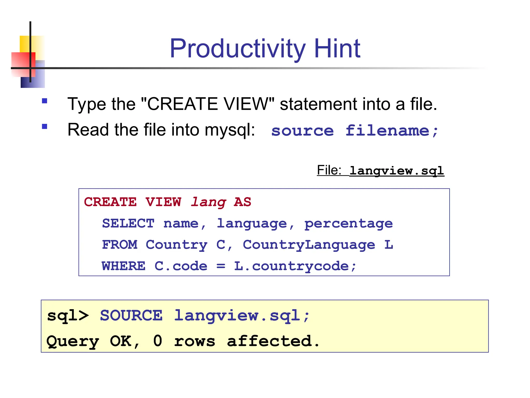The image size is (530, 398).
Task: Click the italic 'lang' view name
Action: coord(208,202)
